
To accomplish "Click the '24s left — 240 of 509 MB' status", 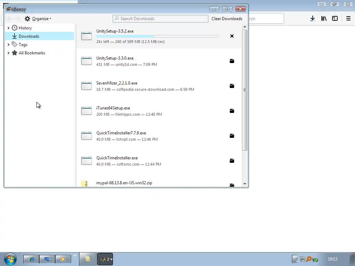I will [130, 42].
